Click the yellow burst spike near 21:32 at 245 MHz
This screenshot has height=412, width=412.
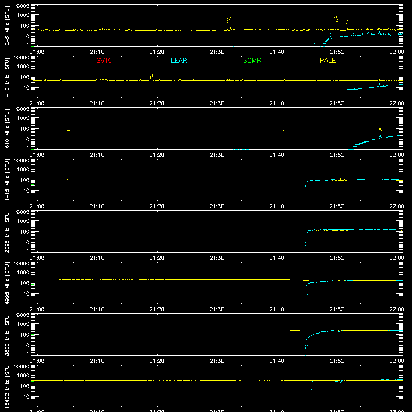click(x=229, y=23)
